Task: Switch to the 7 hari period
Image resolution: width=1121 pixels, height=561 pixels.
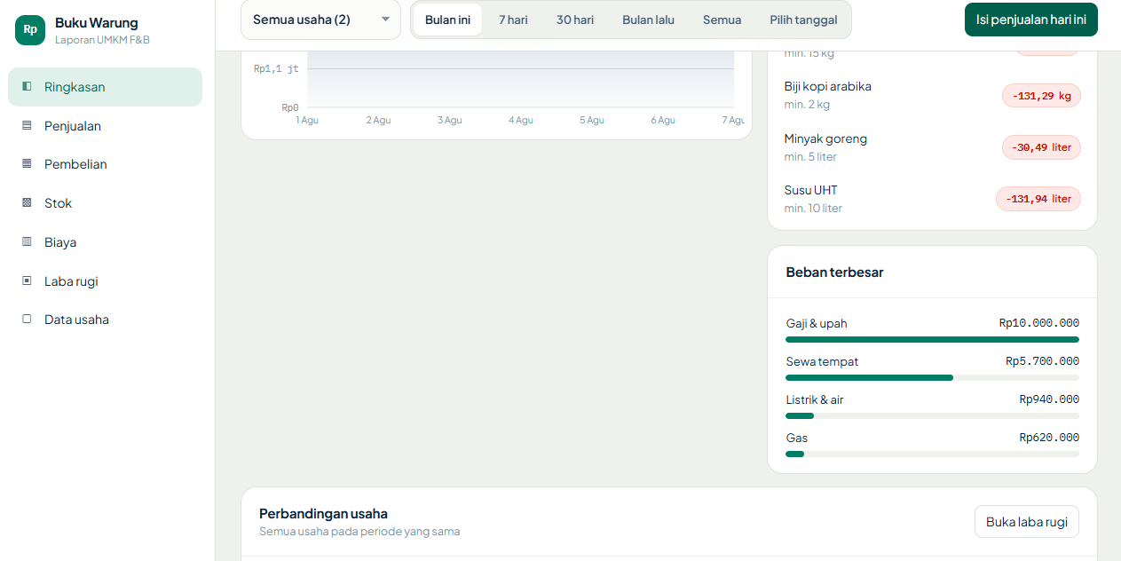Action: [x=513, y=20]
